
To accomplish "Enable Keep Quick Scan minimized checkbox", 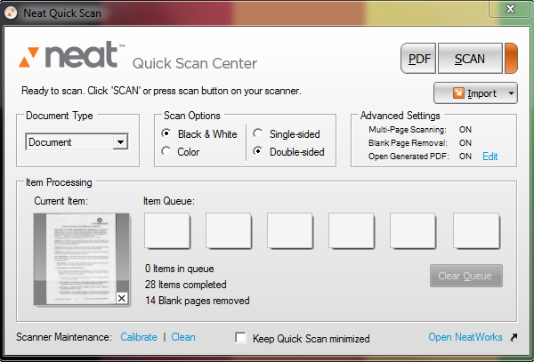I will pyautogui.click(x=241, y=337).
